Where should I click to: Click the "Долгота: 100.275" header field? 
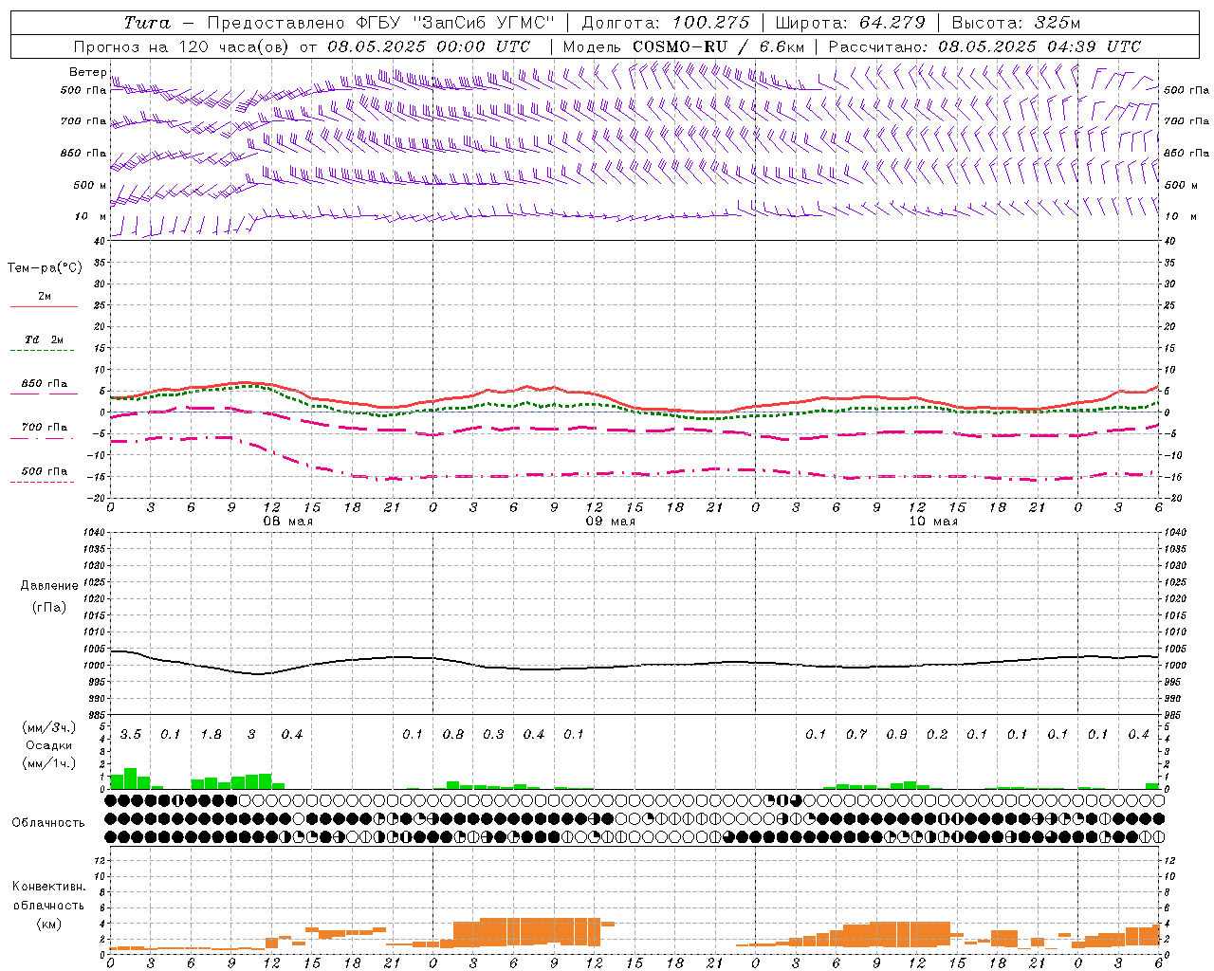coord(666,23)
